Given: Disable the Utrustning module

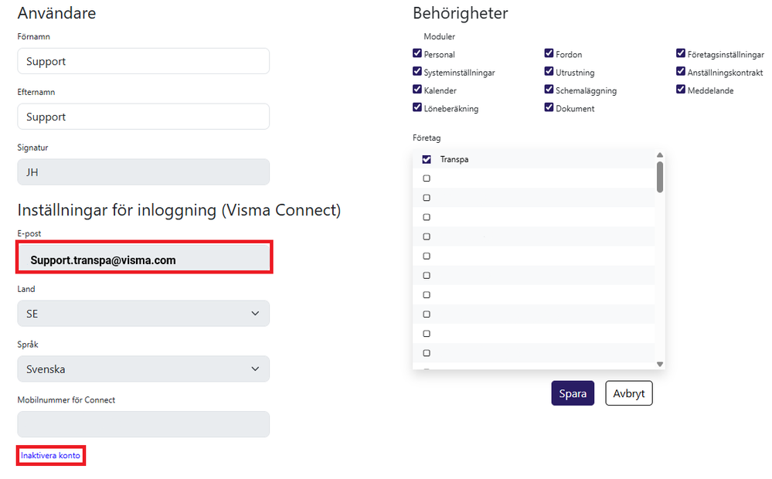Looking at the screenshot, I should click(x=549, y=72).
